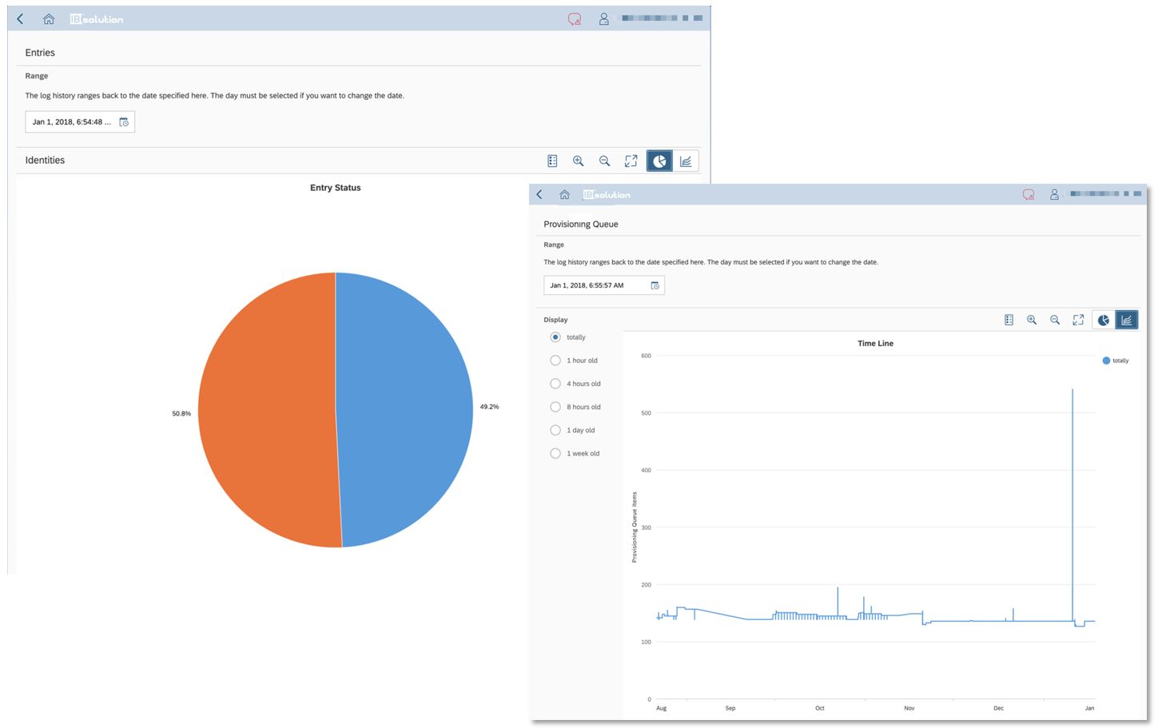Select the '8 hours old' option
The image size is (1158, 728).
[x=555, y=407]
